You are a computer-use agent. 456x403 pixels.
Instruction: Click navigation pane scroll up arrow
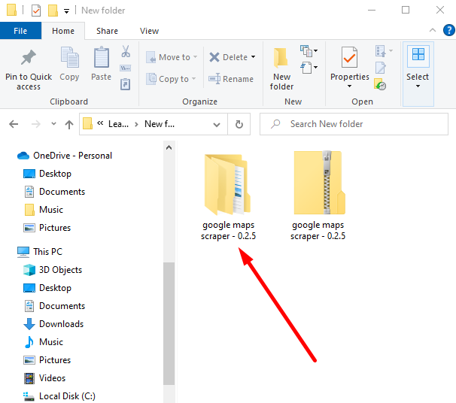pos(169,147)
